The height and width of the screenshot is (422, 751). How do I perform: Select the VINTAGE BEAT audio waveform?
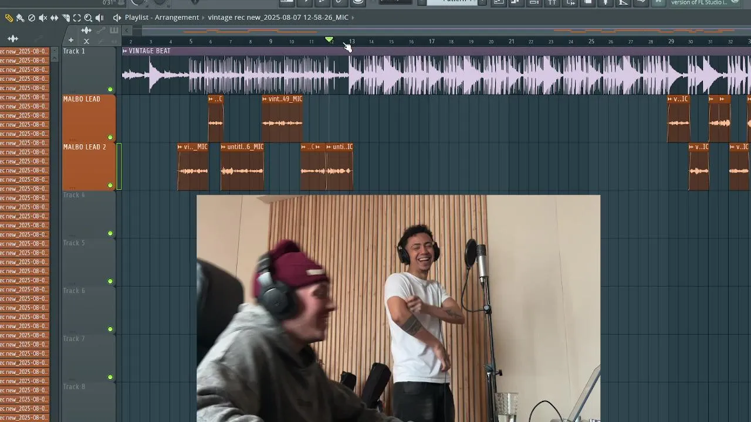click(436, 75)
